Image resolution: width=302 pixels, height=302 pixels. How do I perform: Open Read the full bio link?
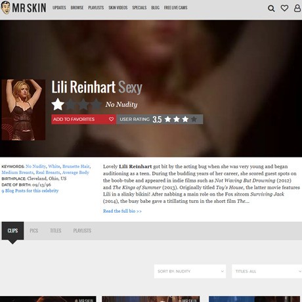click(122, 211)
